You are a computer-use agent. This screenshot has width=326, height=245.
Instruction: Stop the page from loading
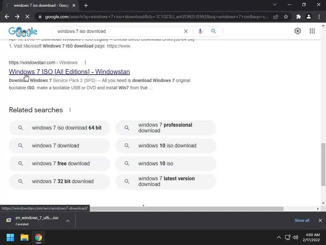coord(27,17)
